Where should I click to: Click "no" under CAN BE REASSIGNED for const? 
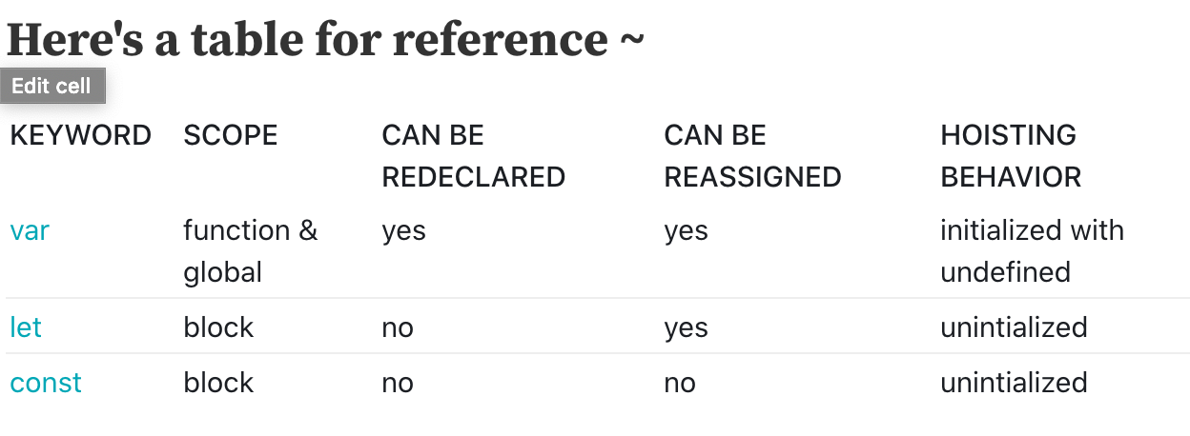680,383
